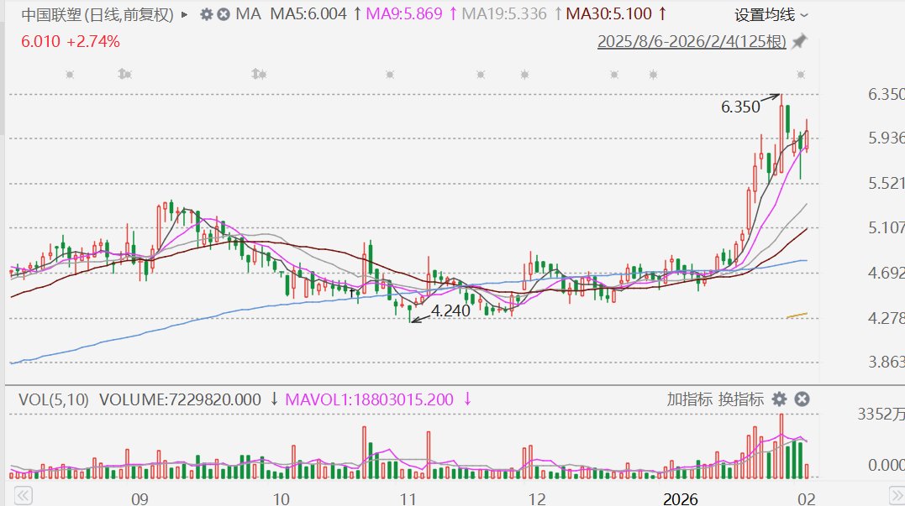Click 加指标 to add an indicator

pyautogui.click(x=690, y=399)
